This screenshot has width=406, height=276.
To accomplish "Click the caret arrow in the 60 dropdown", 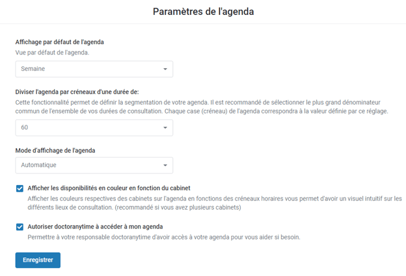I will pos(165,128).
